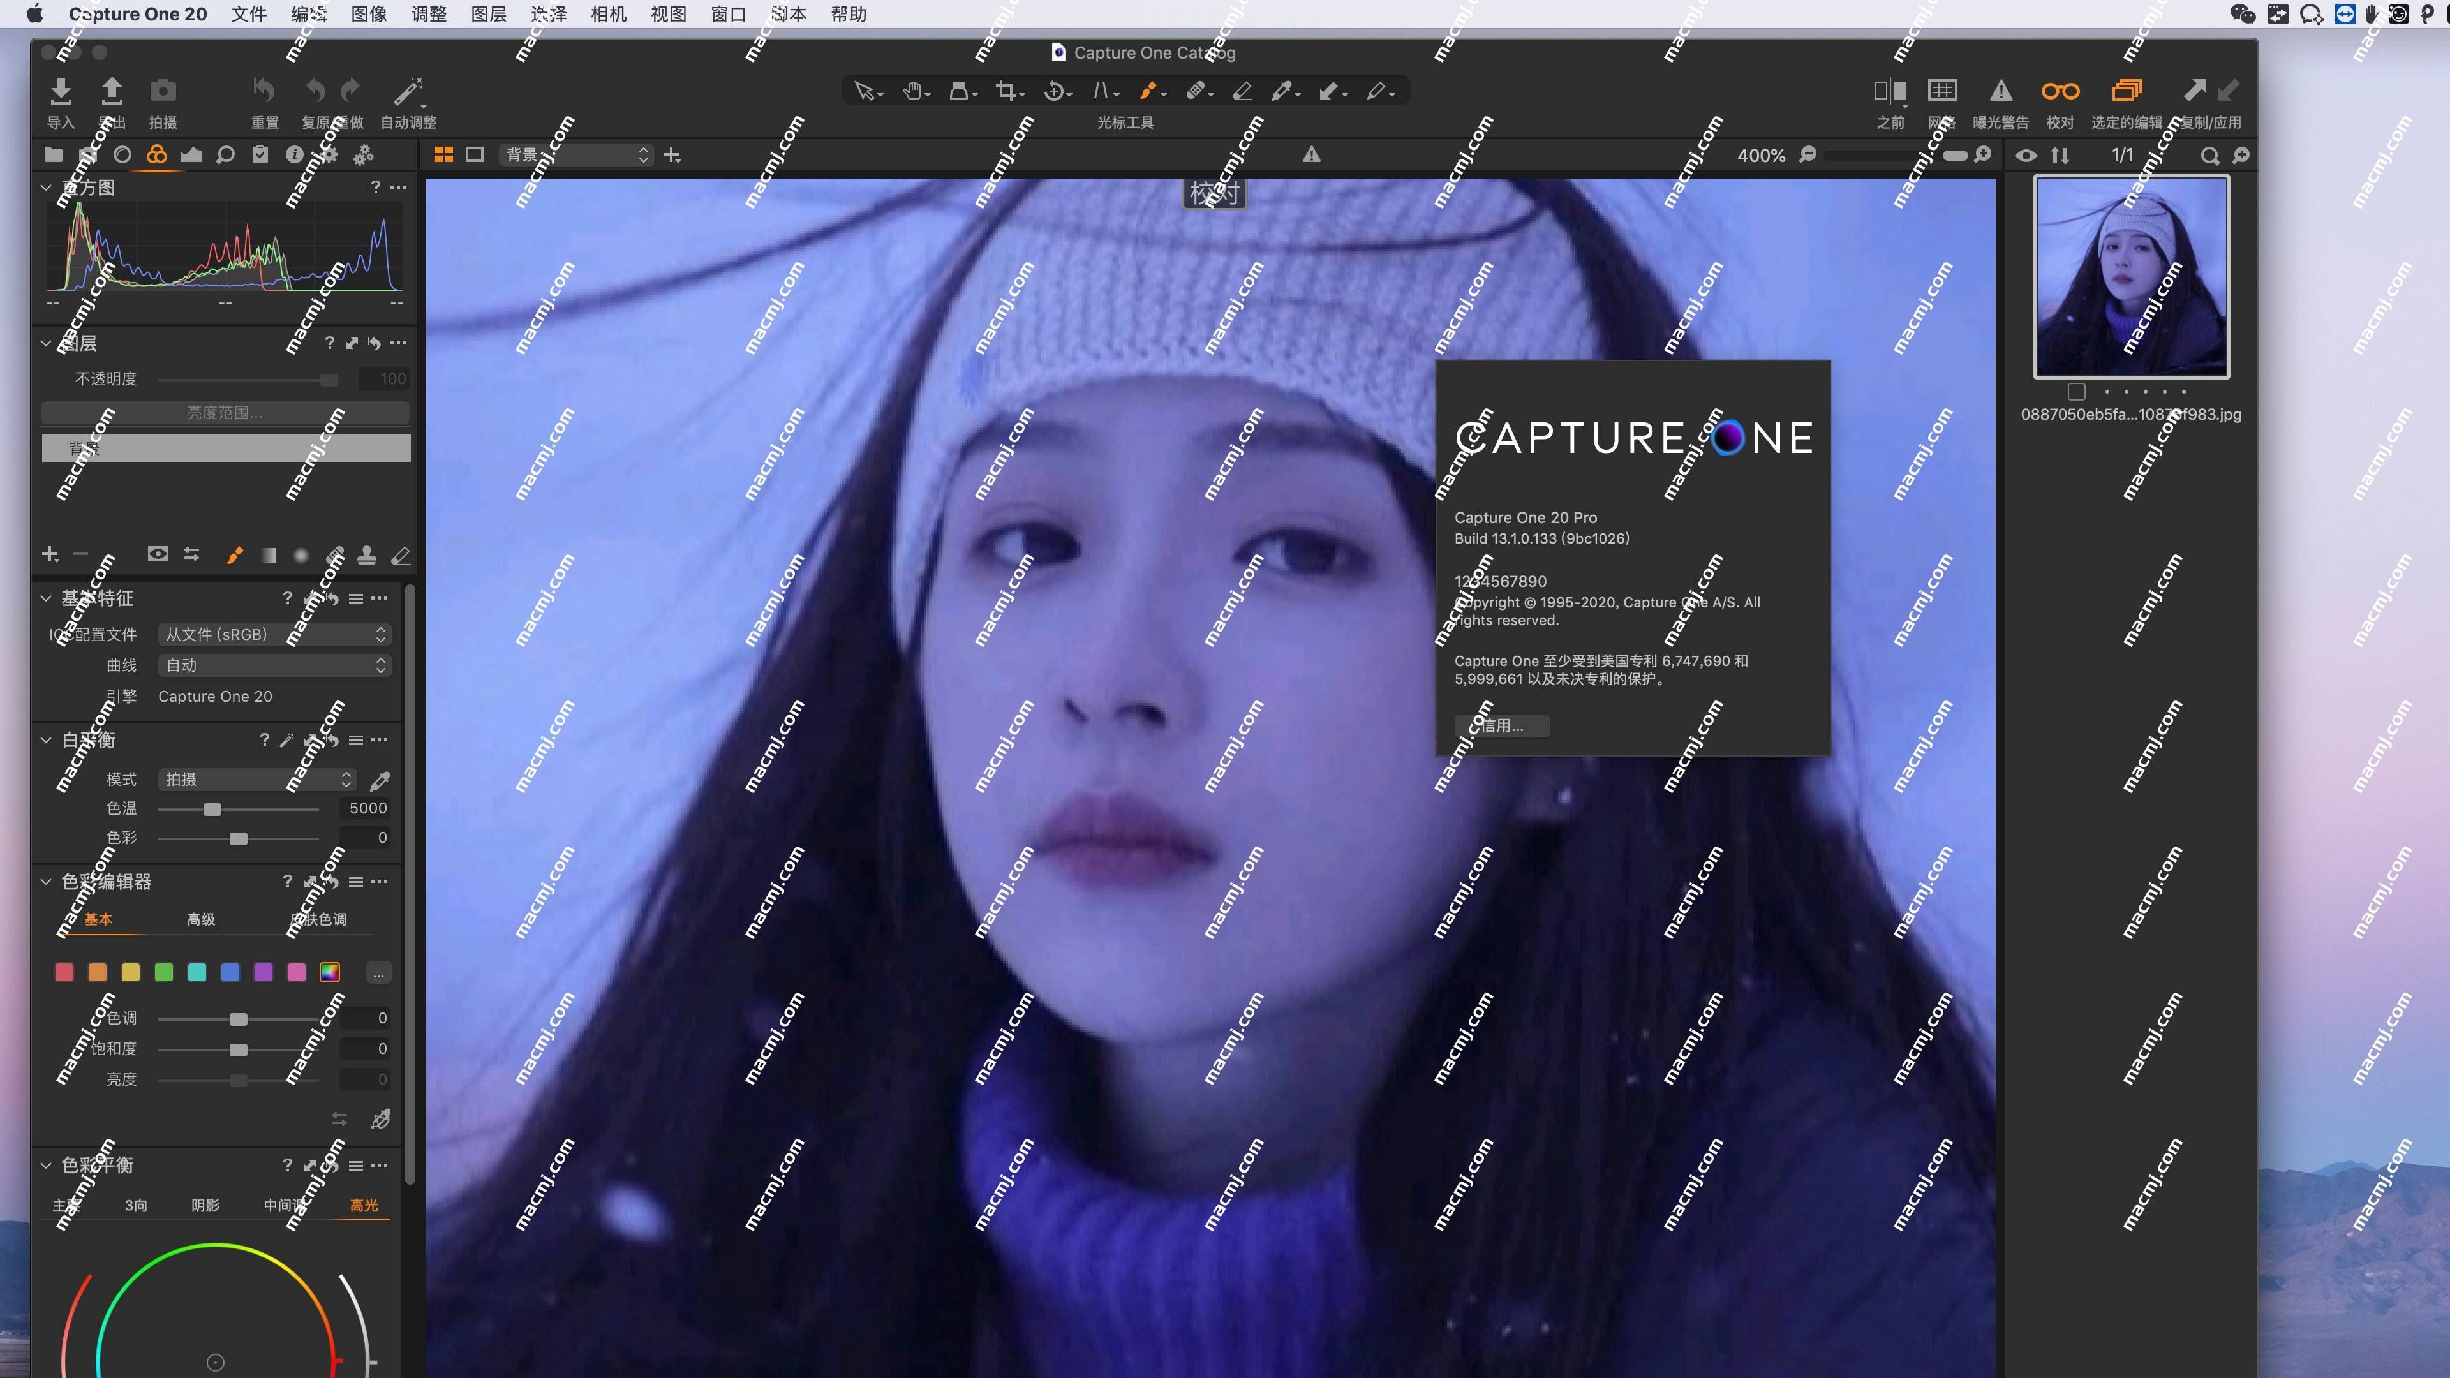Open white balance mode dropdown 拍摄
2450x1378 pixels.
(256, 780)
